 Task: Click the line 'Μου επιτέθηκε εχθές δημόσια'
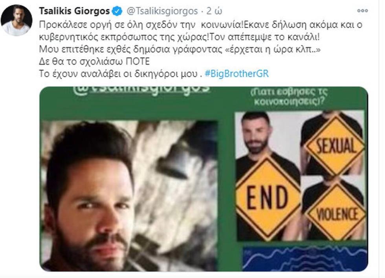click(180, 49)
